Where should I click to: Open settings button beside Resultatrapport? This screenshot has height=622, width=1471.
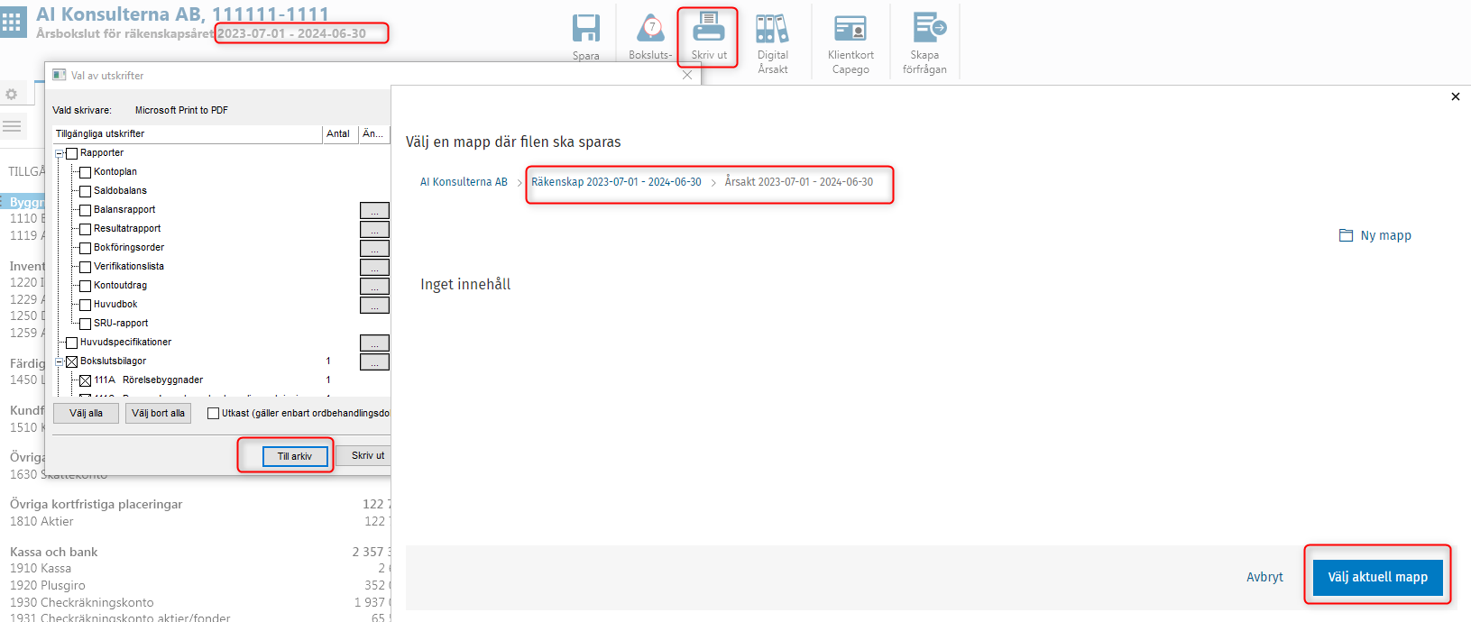[374, 229]
